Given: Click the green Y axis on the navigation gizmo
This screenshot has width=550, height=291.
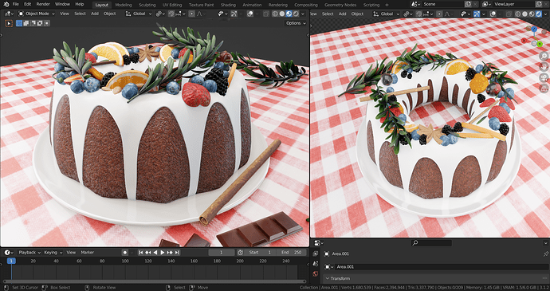Looking at the screenshot, I should click(x=540, y=44).
